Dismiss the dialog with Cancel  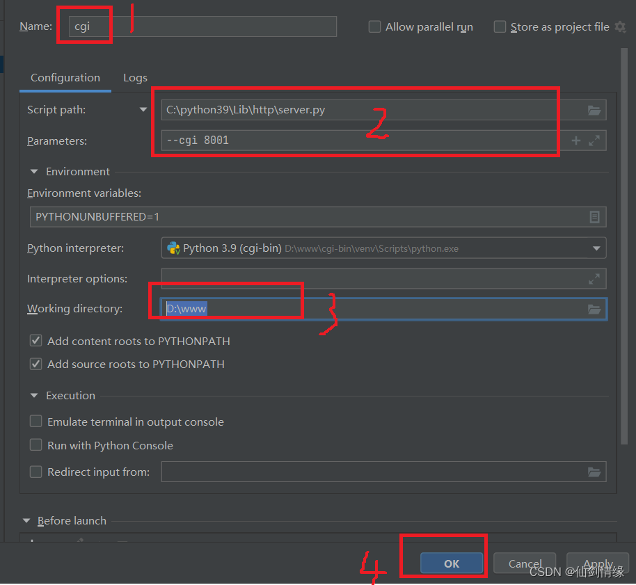point(524,563)
